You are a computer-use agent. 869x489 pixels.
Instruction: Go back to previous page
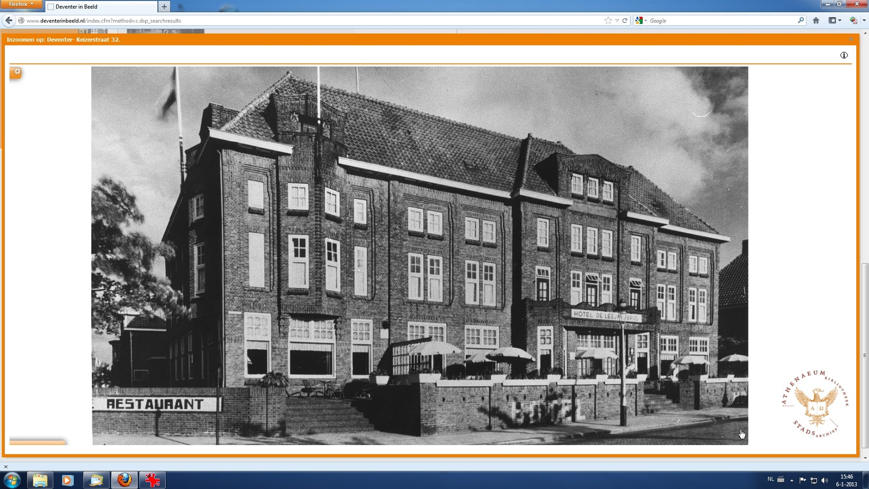(x=9, y=21)
